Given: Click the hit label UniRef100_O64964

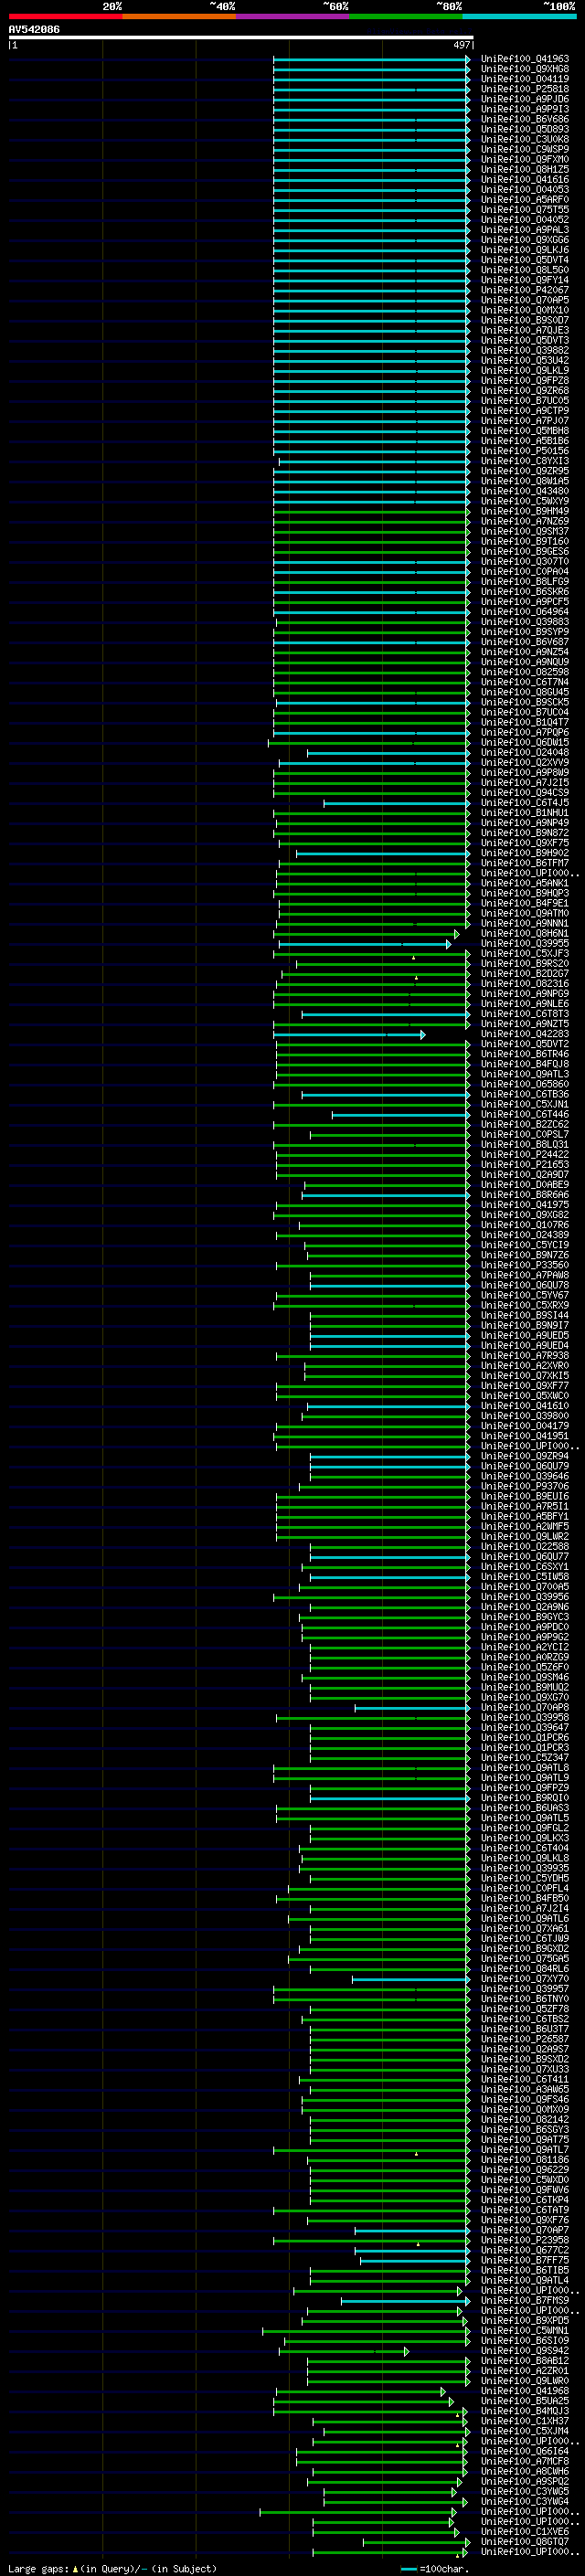Looking at the screenshot, I should (x=525, y=612).
